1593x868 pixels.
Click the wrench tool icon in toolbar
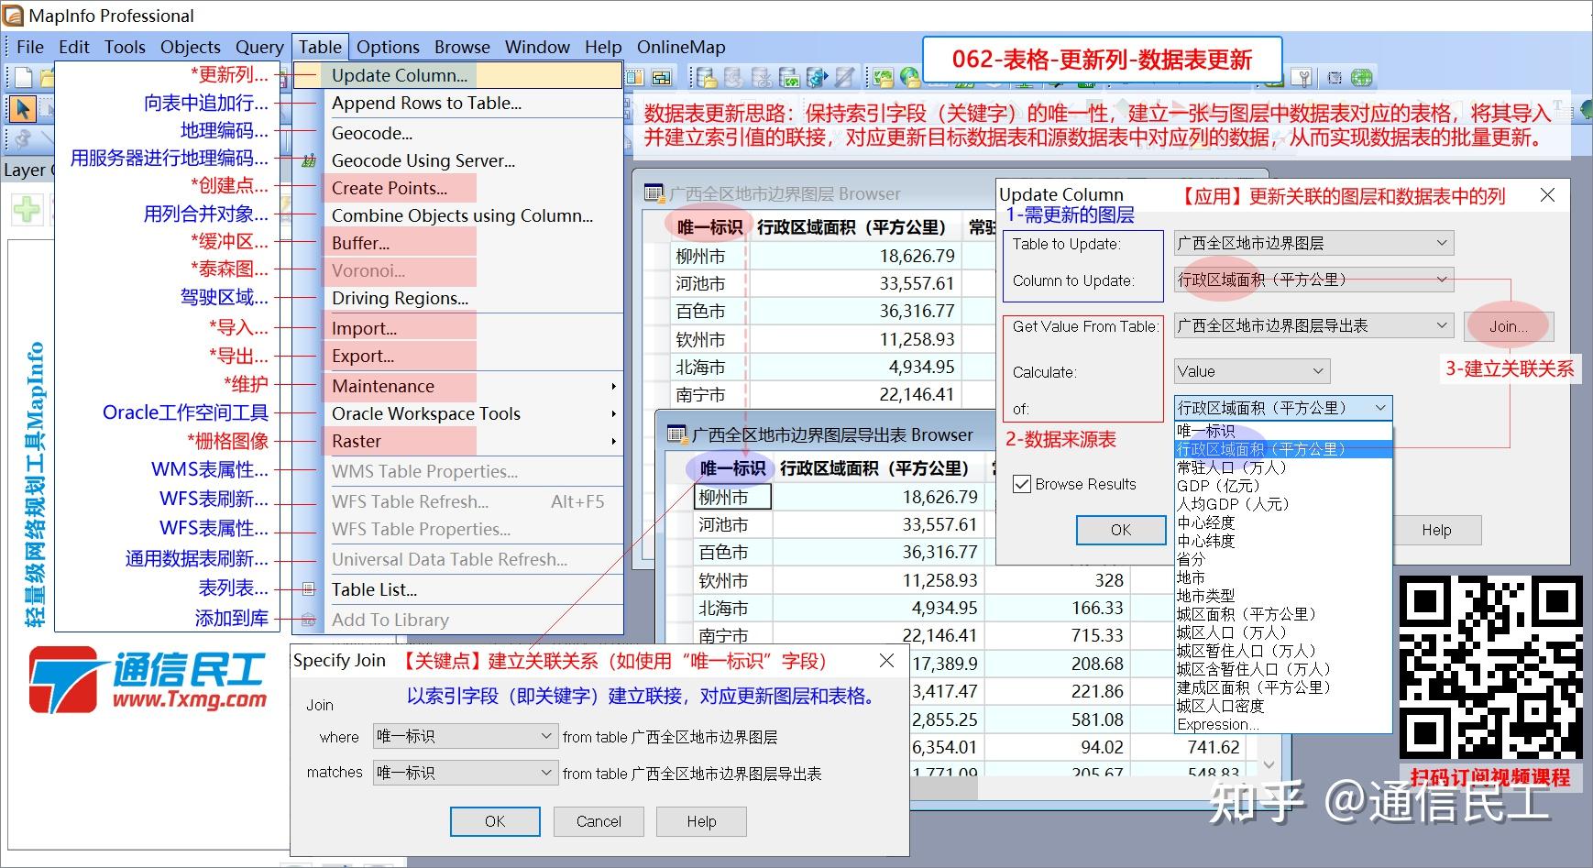[1302, 77]
